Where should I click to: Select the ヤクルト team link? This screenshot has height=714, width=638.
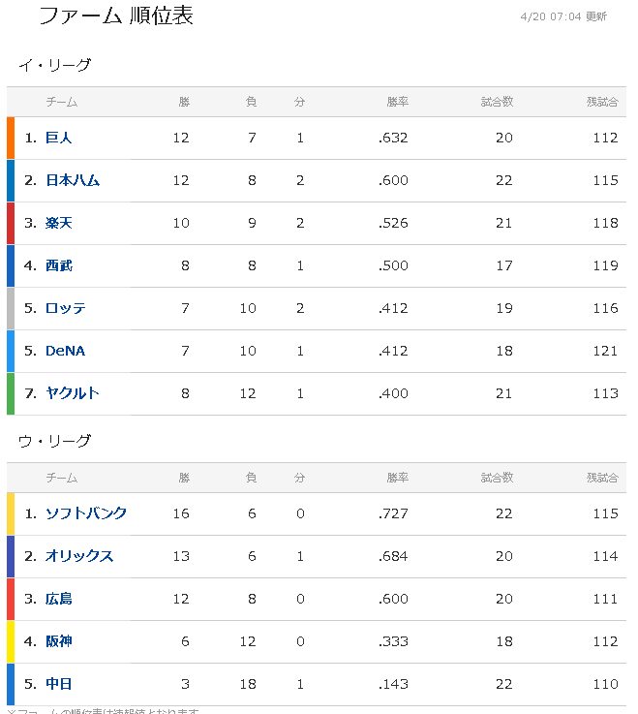click(x=73, y=393)
